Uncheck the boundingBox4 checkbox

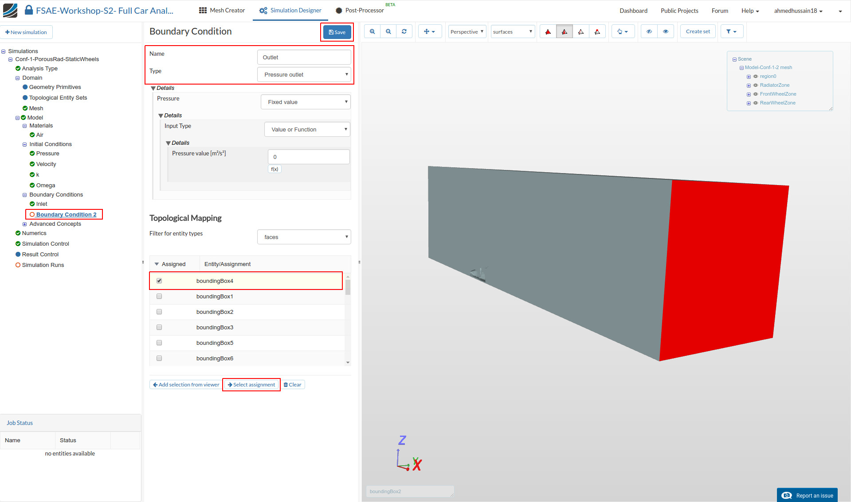(x=159, y=281)
